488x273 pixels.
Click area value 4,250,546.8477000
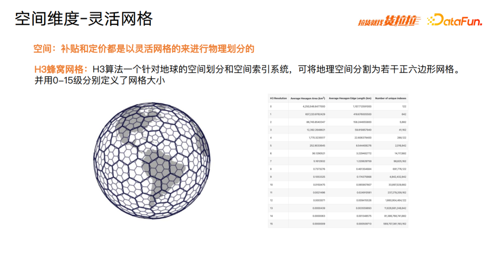click(314, 106)
